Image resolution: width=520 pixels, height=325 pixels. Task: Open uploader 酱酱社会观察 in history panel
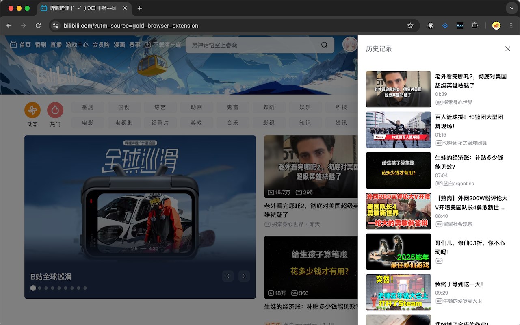(454, 224)
